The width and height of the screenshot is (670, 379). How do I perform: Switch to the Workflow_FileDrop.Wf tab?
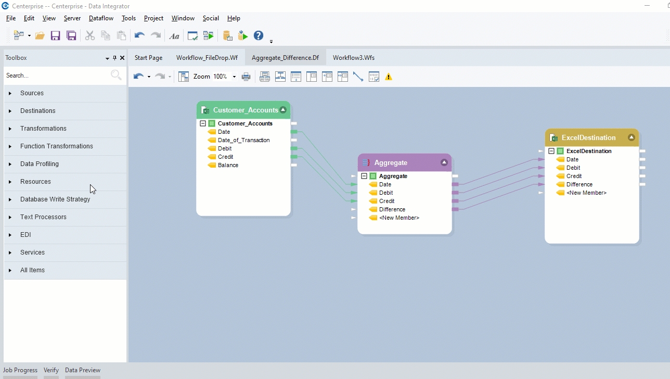coord(207,58)
